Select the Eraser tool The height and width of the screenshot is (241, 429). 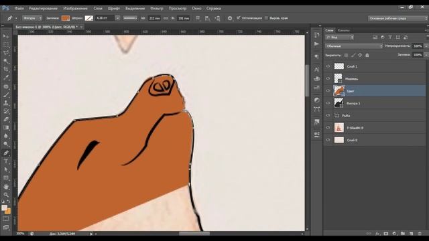click(x=6, y=119)
